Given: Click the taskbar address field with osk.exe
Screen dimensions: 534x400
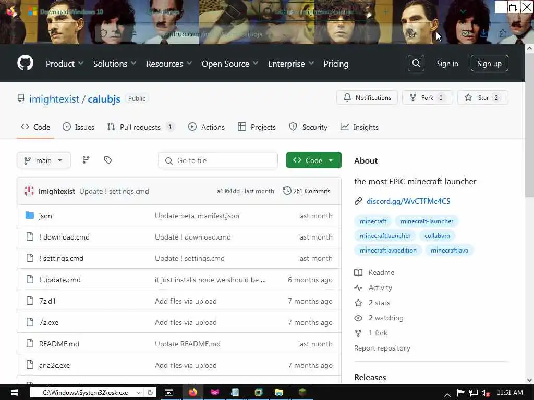Looking at the screenshot, I should [85, 393].
